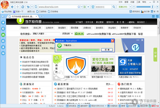The height and width of the screenshot is (108, 160).
Task: Click the 百度一下 bookmark
Action: point(18,12)
